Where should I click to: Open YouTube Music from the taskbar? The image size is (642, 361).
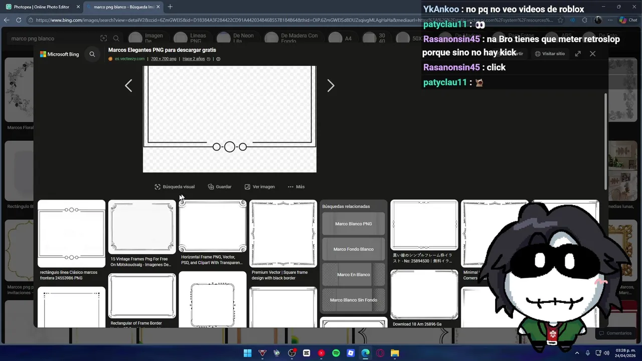[322, 353]
